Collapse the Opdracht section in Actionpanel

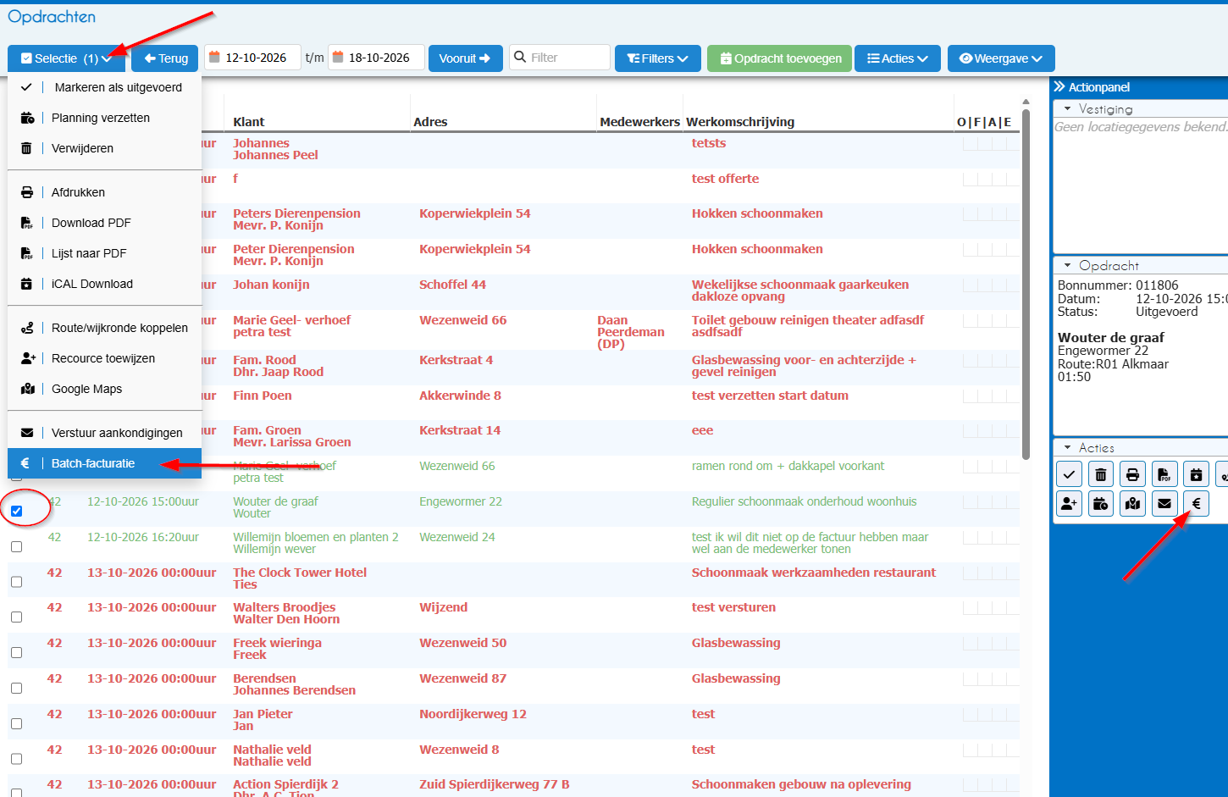pyautogui.click(x=1068, y=265)
